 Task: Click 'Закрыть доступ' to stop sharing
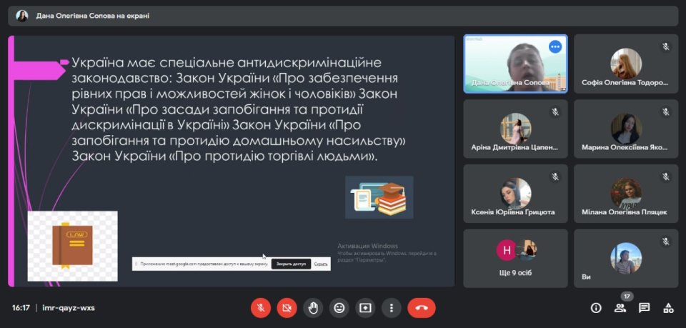coord(291,264)
